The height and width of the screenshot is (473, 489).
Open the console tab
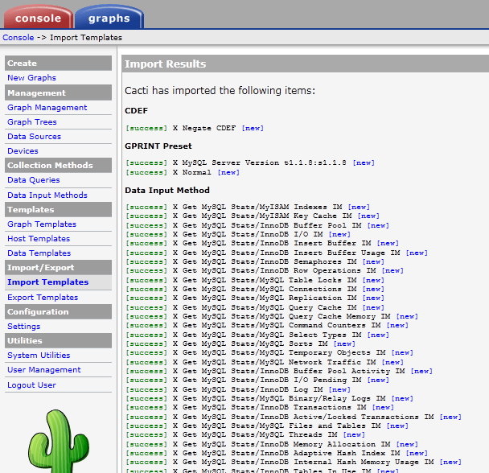click(38, 17)
